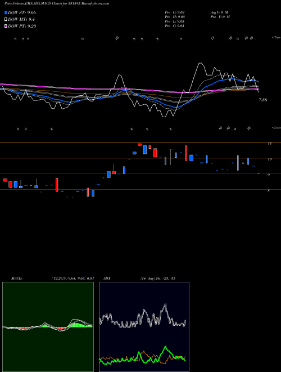Image resolution: width=281 pixels, height=372 pixels.
Task: Click the 8 price axis label
Action: pyautogui.click(x=269, y=191)
